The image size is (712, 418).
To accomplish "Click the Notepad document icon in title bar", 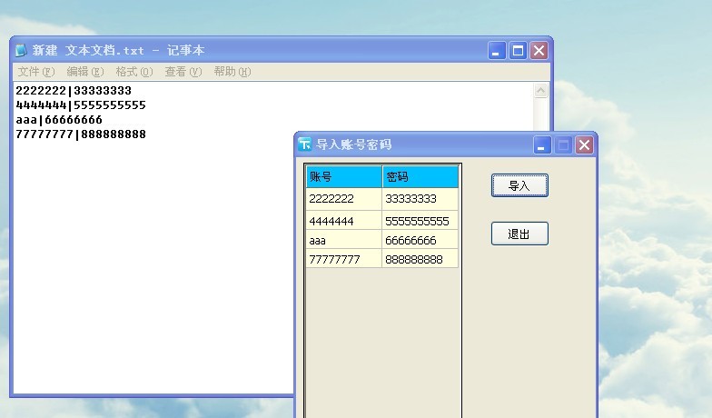I will (x=21, y=51).
